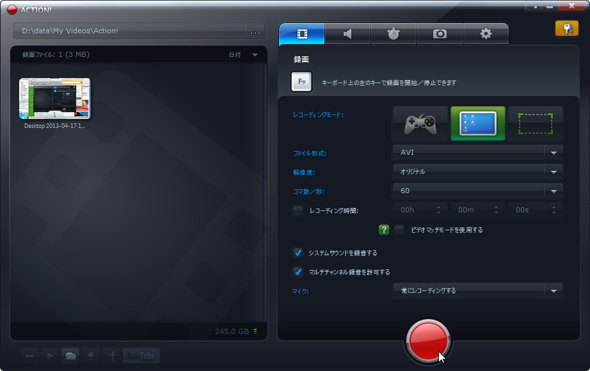590x371 pixels.
Task: Click the D:\data\My Videos\Action! path field
Action: pyautogui.click(x=129, y=31)
